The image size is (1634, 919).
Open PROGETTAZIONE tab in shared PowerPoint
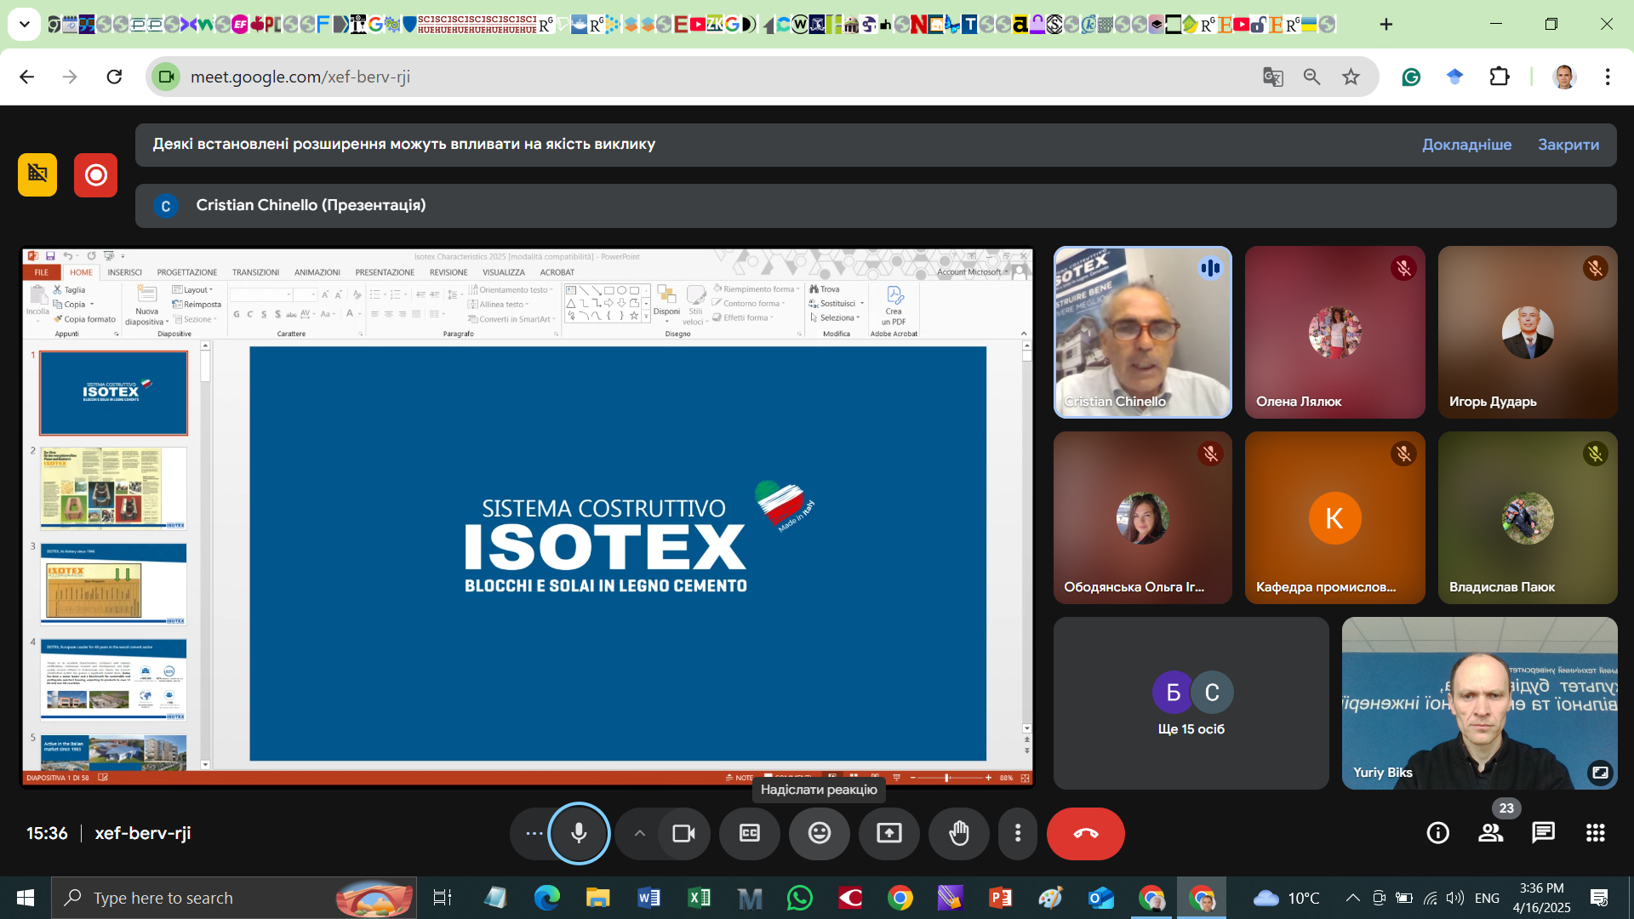(x=187, y=272)
